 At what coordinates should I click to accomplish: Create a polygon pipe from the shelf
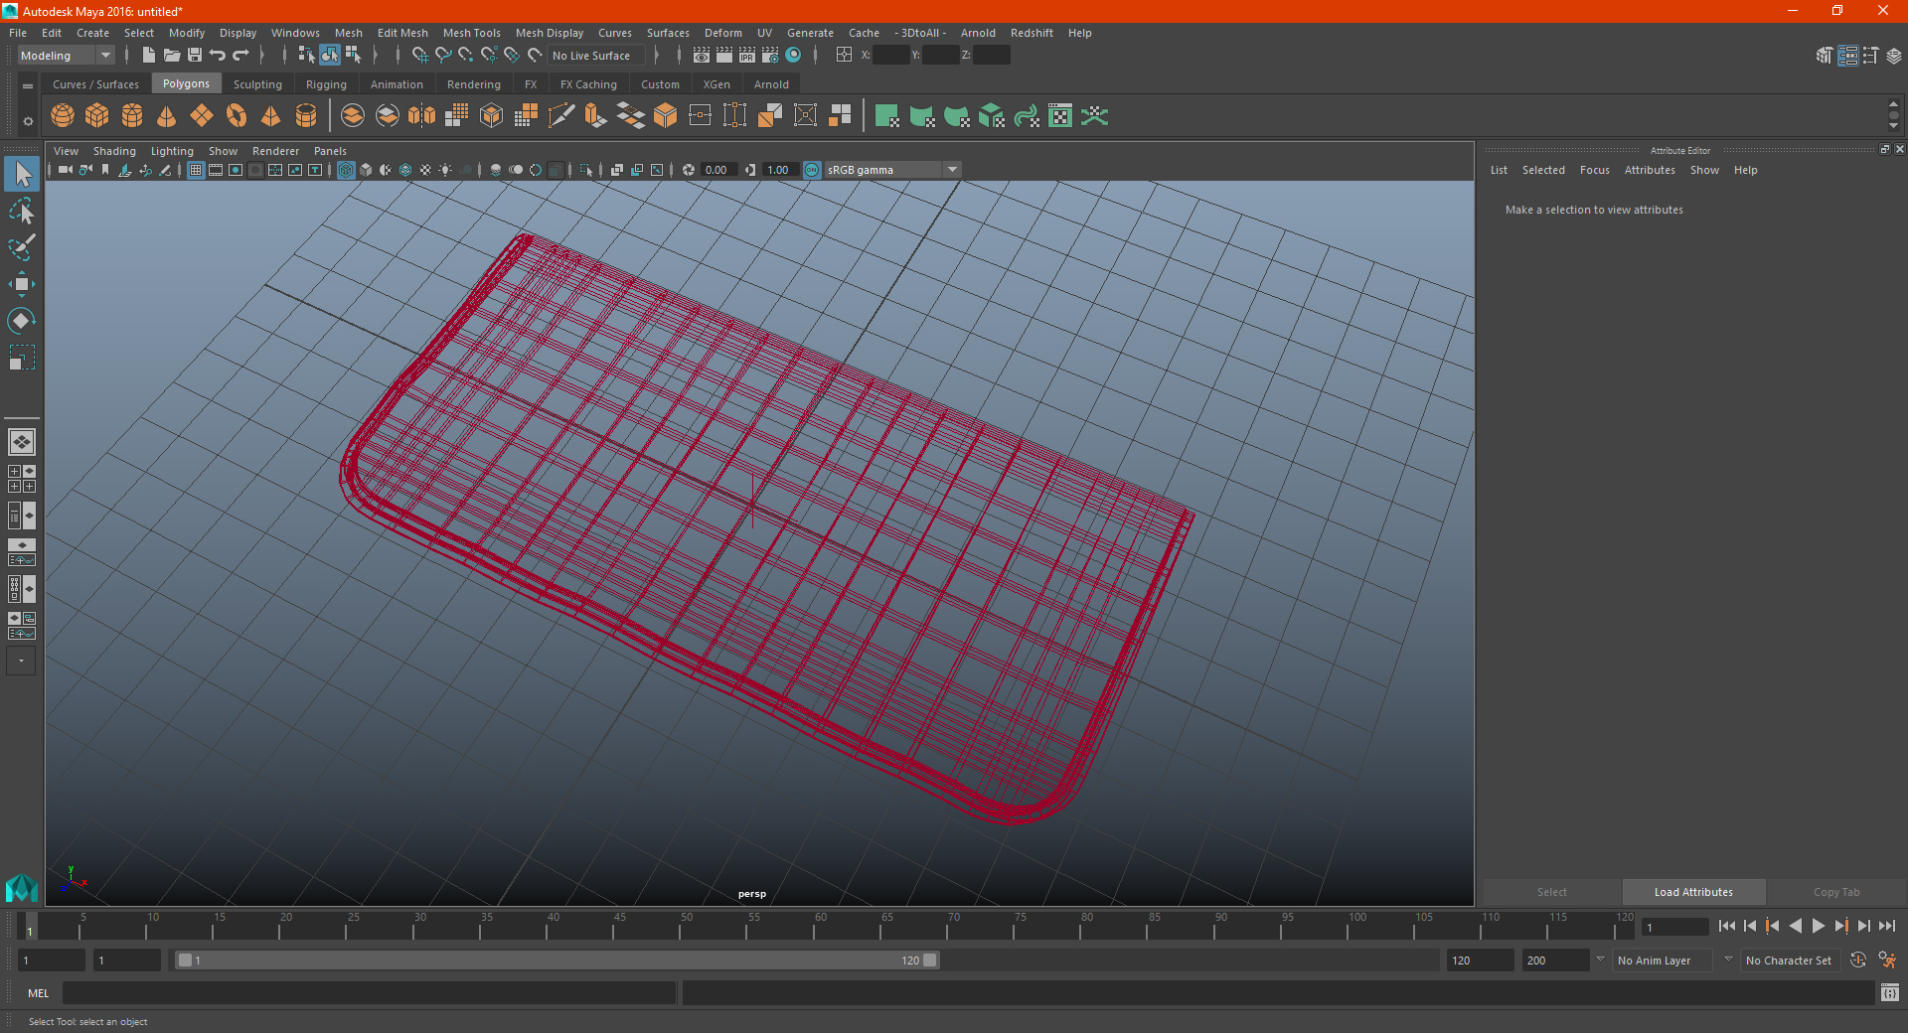[306, 116]
